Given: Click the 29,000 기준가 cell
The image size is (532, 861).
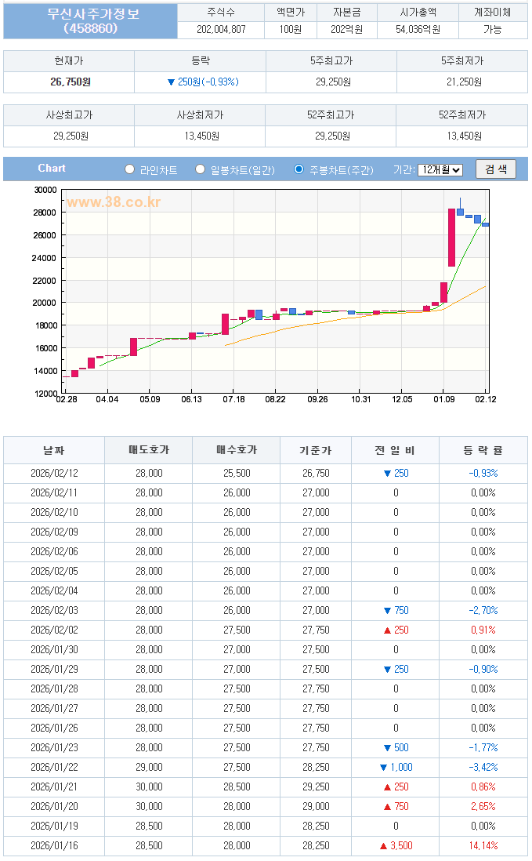Looking at the screenshot, I should click(x=316, y=807).
